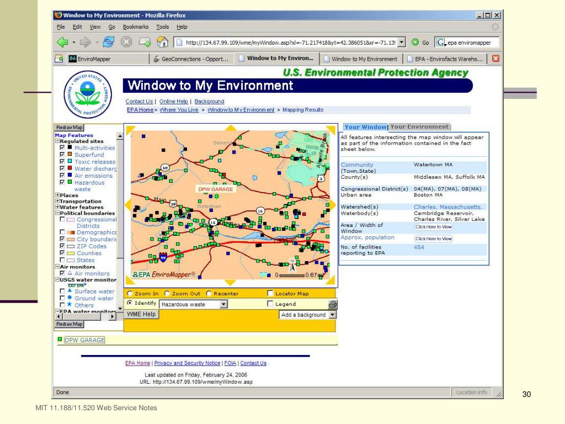Image resolution: width=565 pixels, height=424 pixels.
Task: Click the EXIT EPA icon above Surface water
Action: click(x=76, y=285)
